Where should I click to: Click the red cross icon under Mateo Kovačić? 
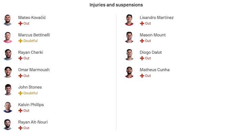click(x=20, y=23)
